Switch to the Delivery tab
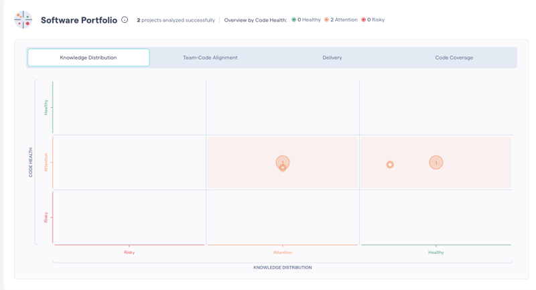The width and height of the screenshot is (536, 290). pyautogui.click(x=332, y=58)
